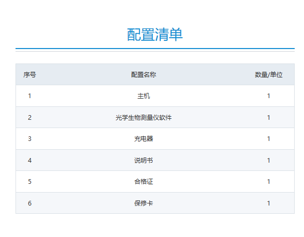Select the 说明书 table cell
The width and height of the screenshot is (304, 237).
click(x=144, y=160)
